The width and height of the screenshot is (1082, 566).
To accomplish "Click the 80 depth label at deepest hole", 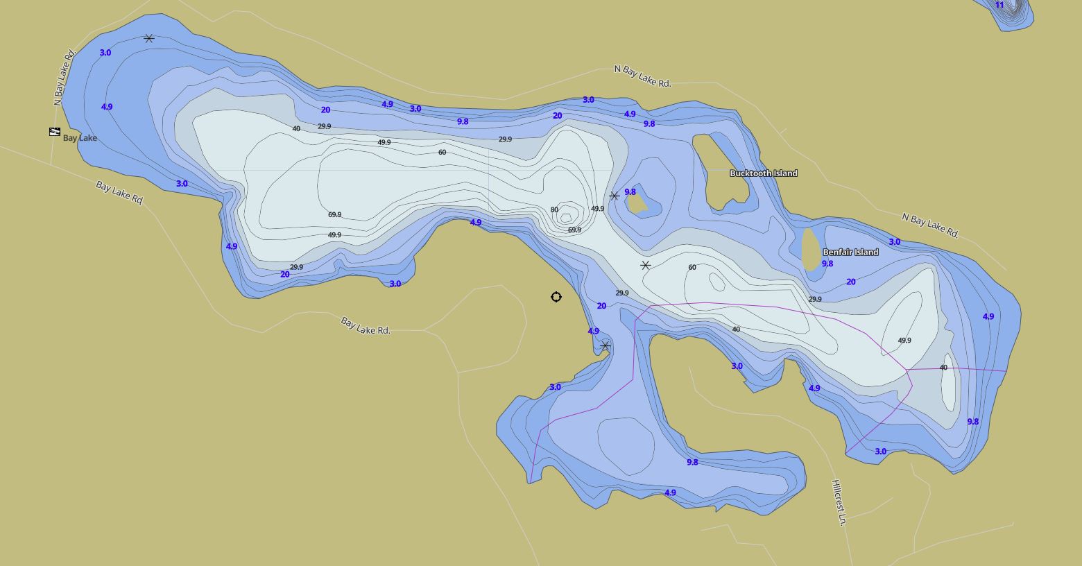I will click(554, 209).
